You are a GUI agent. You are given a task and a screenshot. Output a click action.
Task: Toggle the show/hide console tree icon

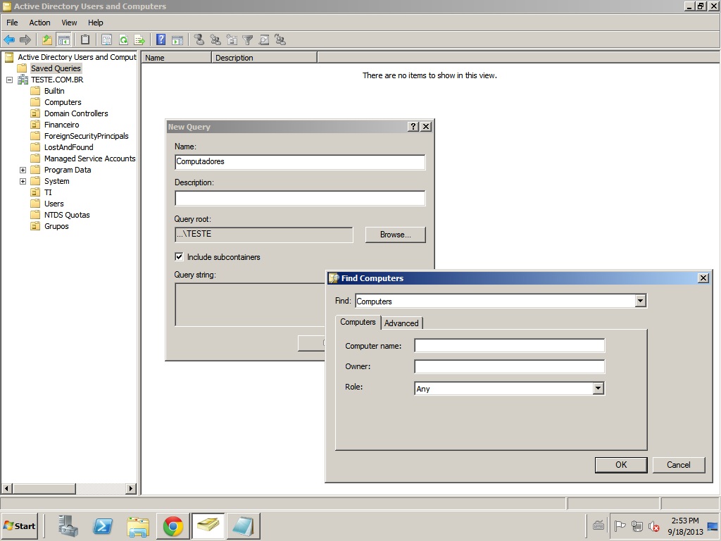click(63, 40)
